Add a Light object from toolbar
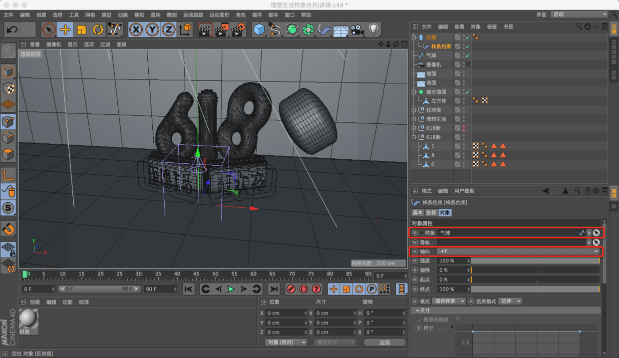619x358 pixels. pos(373,29)
